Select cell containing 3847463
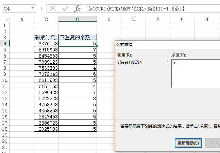220x153 pixels. [46, 117]
